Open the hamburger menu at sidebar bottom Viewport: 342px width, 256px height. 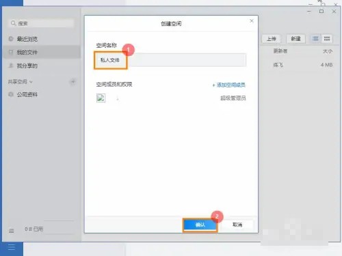tap(11, 231)
